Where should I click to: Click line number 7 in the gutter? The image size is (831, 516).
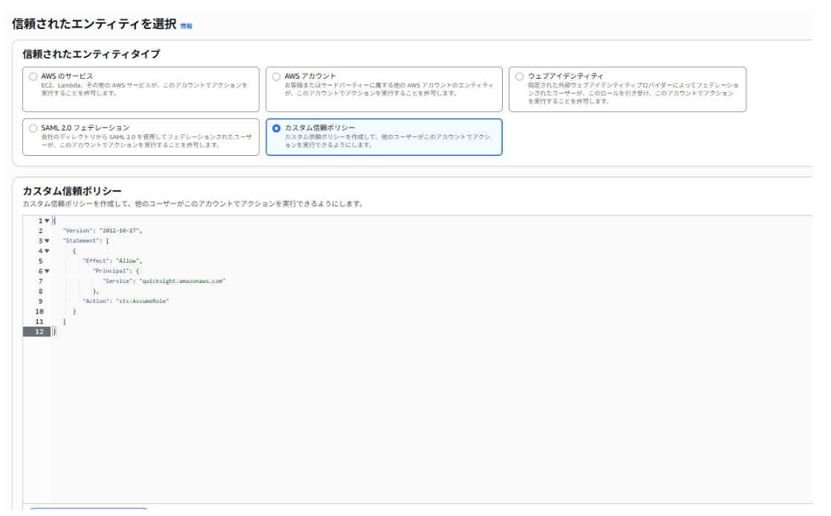(x=40, y=281)
